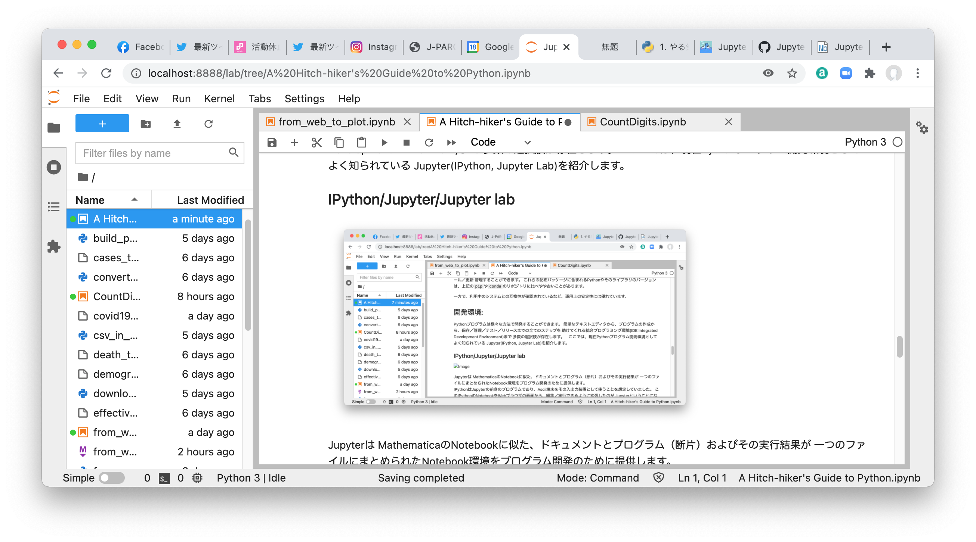
Task: Select build_p... file in browser
Action: (155, 238)
